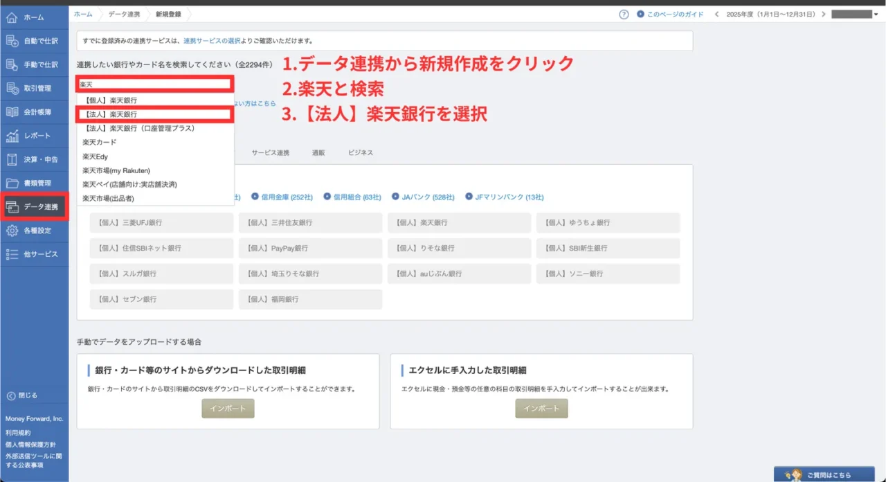This screenshot has height=482, width=886.
Task: Select the JFマリンバンク (13社) filter
Action: [x=505, y=197]
